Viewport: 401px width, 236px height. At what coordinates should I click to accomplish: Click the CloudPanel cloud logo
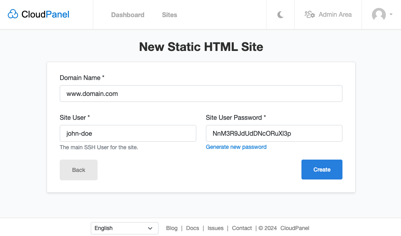click(13, 14)
